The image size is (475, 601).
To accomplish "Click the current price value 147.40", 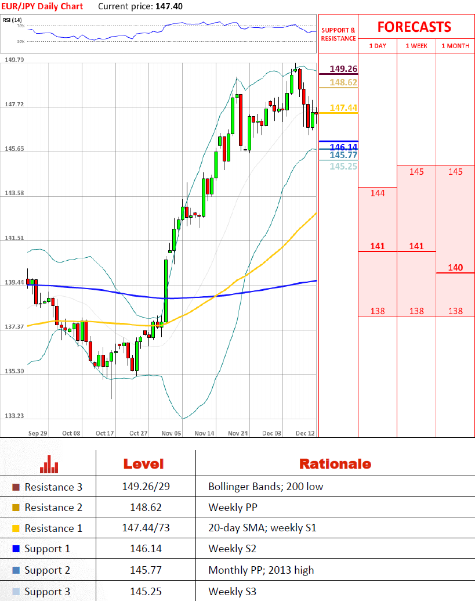I will coord(169,6).
